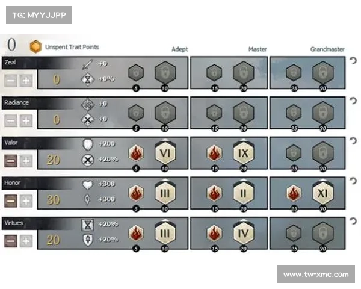Click Zeal locked small slot at 5 points
The image size is (361, 289).
[x=136, y=73]
